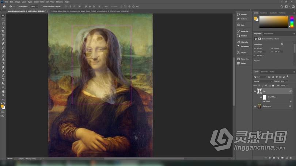This screenshot has height=166, width=296.
Task: Toggle the layer filter on/off switch
Action: [x=288, y=77]
